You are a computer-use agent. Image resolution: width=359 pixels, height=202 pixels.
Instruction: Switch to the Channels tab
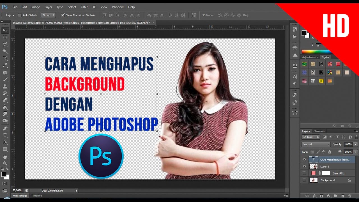319,131
